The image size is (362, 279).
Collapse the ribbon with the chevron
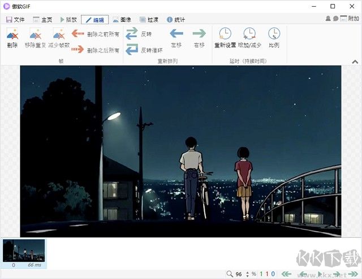click(x=355, y=62)
